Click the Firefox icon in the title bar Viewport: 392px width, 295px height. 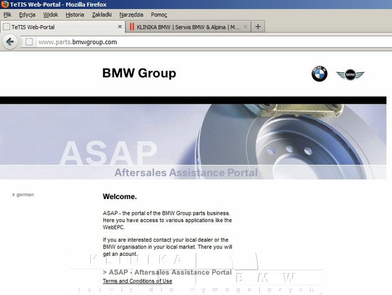(4, 4)
